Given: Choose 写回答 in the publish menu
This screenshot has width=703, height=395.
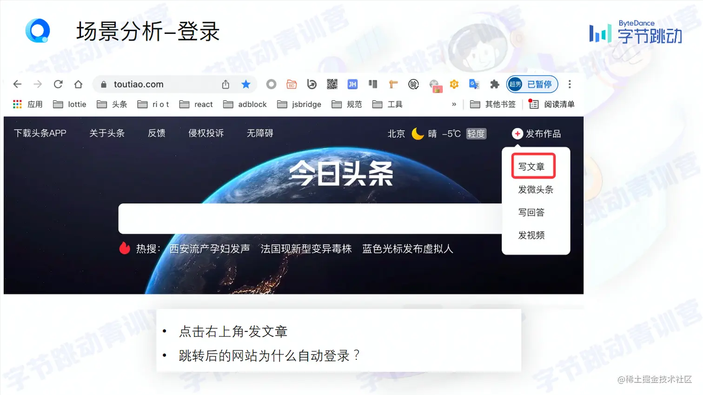Looking at the screenshot, I should coord(531,212).
